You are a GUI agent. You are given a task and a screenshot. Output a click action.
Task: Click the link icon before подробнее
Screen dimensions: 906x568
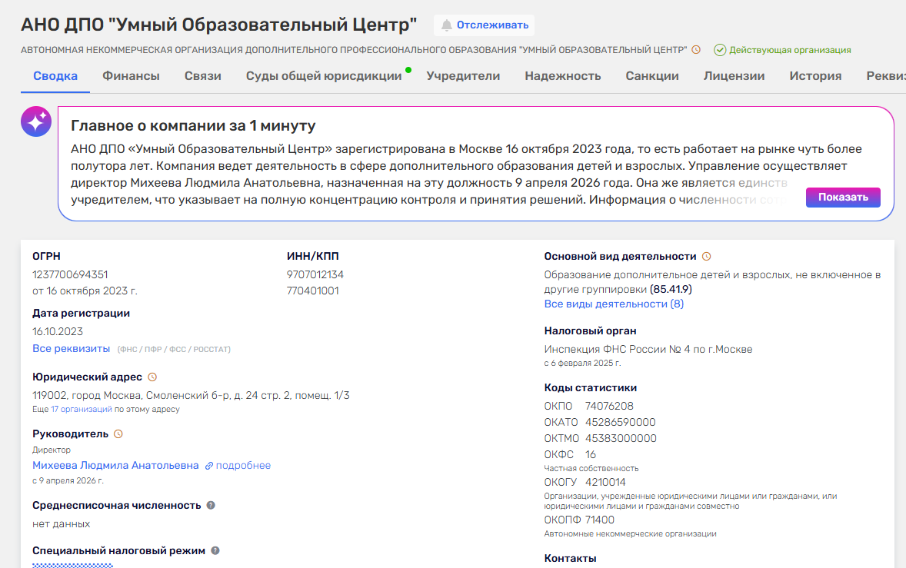pyautogui.click(x=209, y=466)
